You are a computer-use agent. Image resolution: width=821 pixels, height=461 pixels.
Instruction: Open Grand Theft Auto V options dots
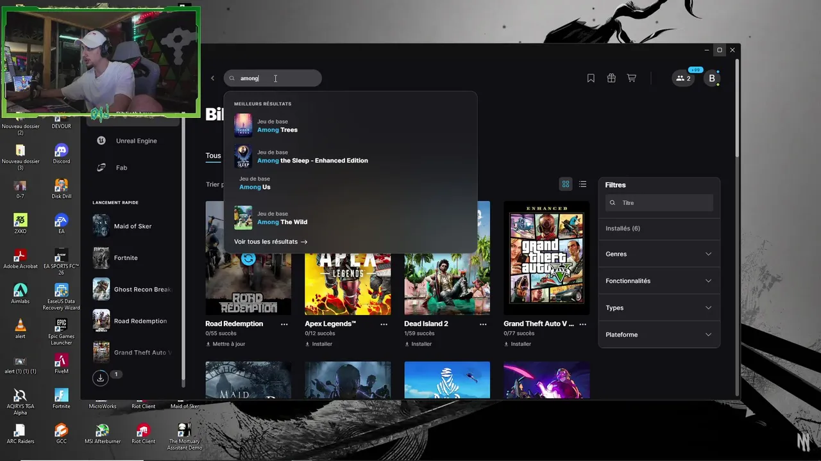coord(582,324)
